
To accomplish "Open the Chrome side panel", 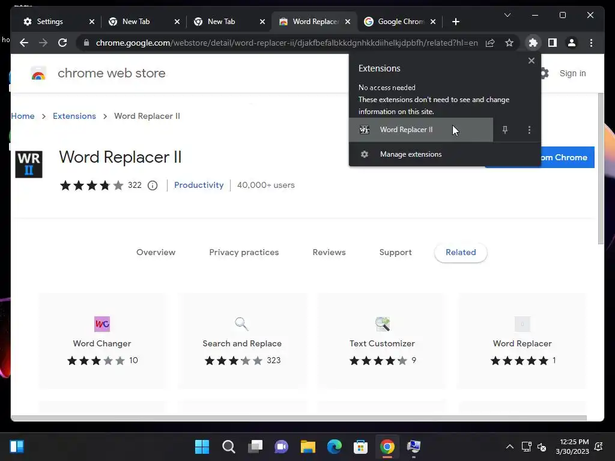I will 553,43.
